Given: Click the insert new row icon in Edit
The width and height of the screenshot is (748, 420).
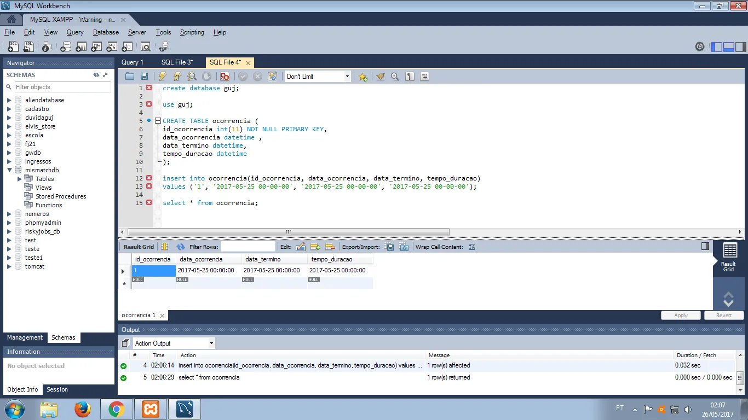Looking at the screenshot, I should tap(315, 247).
